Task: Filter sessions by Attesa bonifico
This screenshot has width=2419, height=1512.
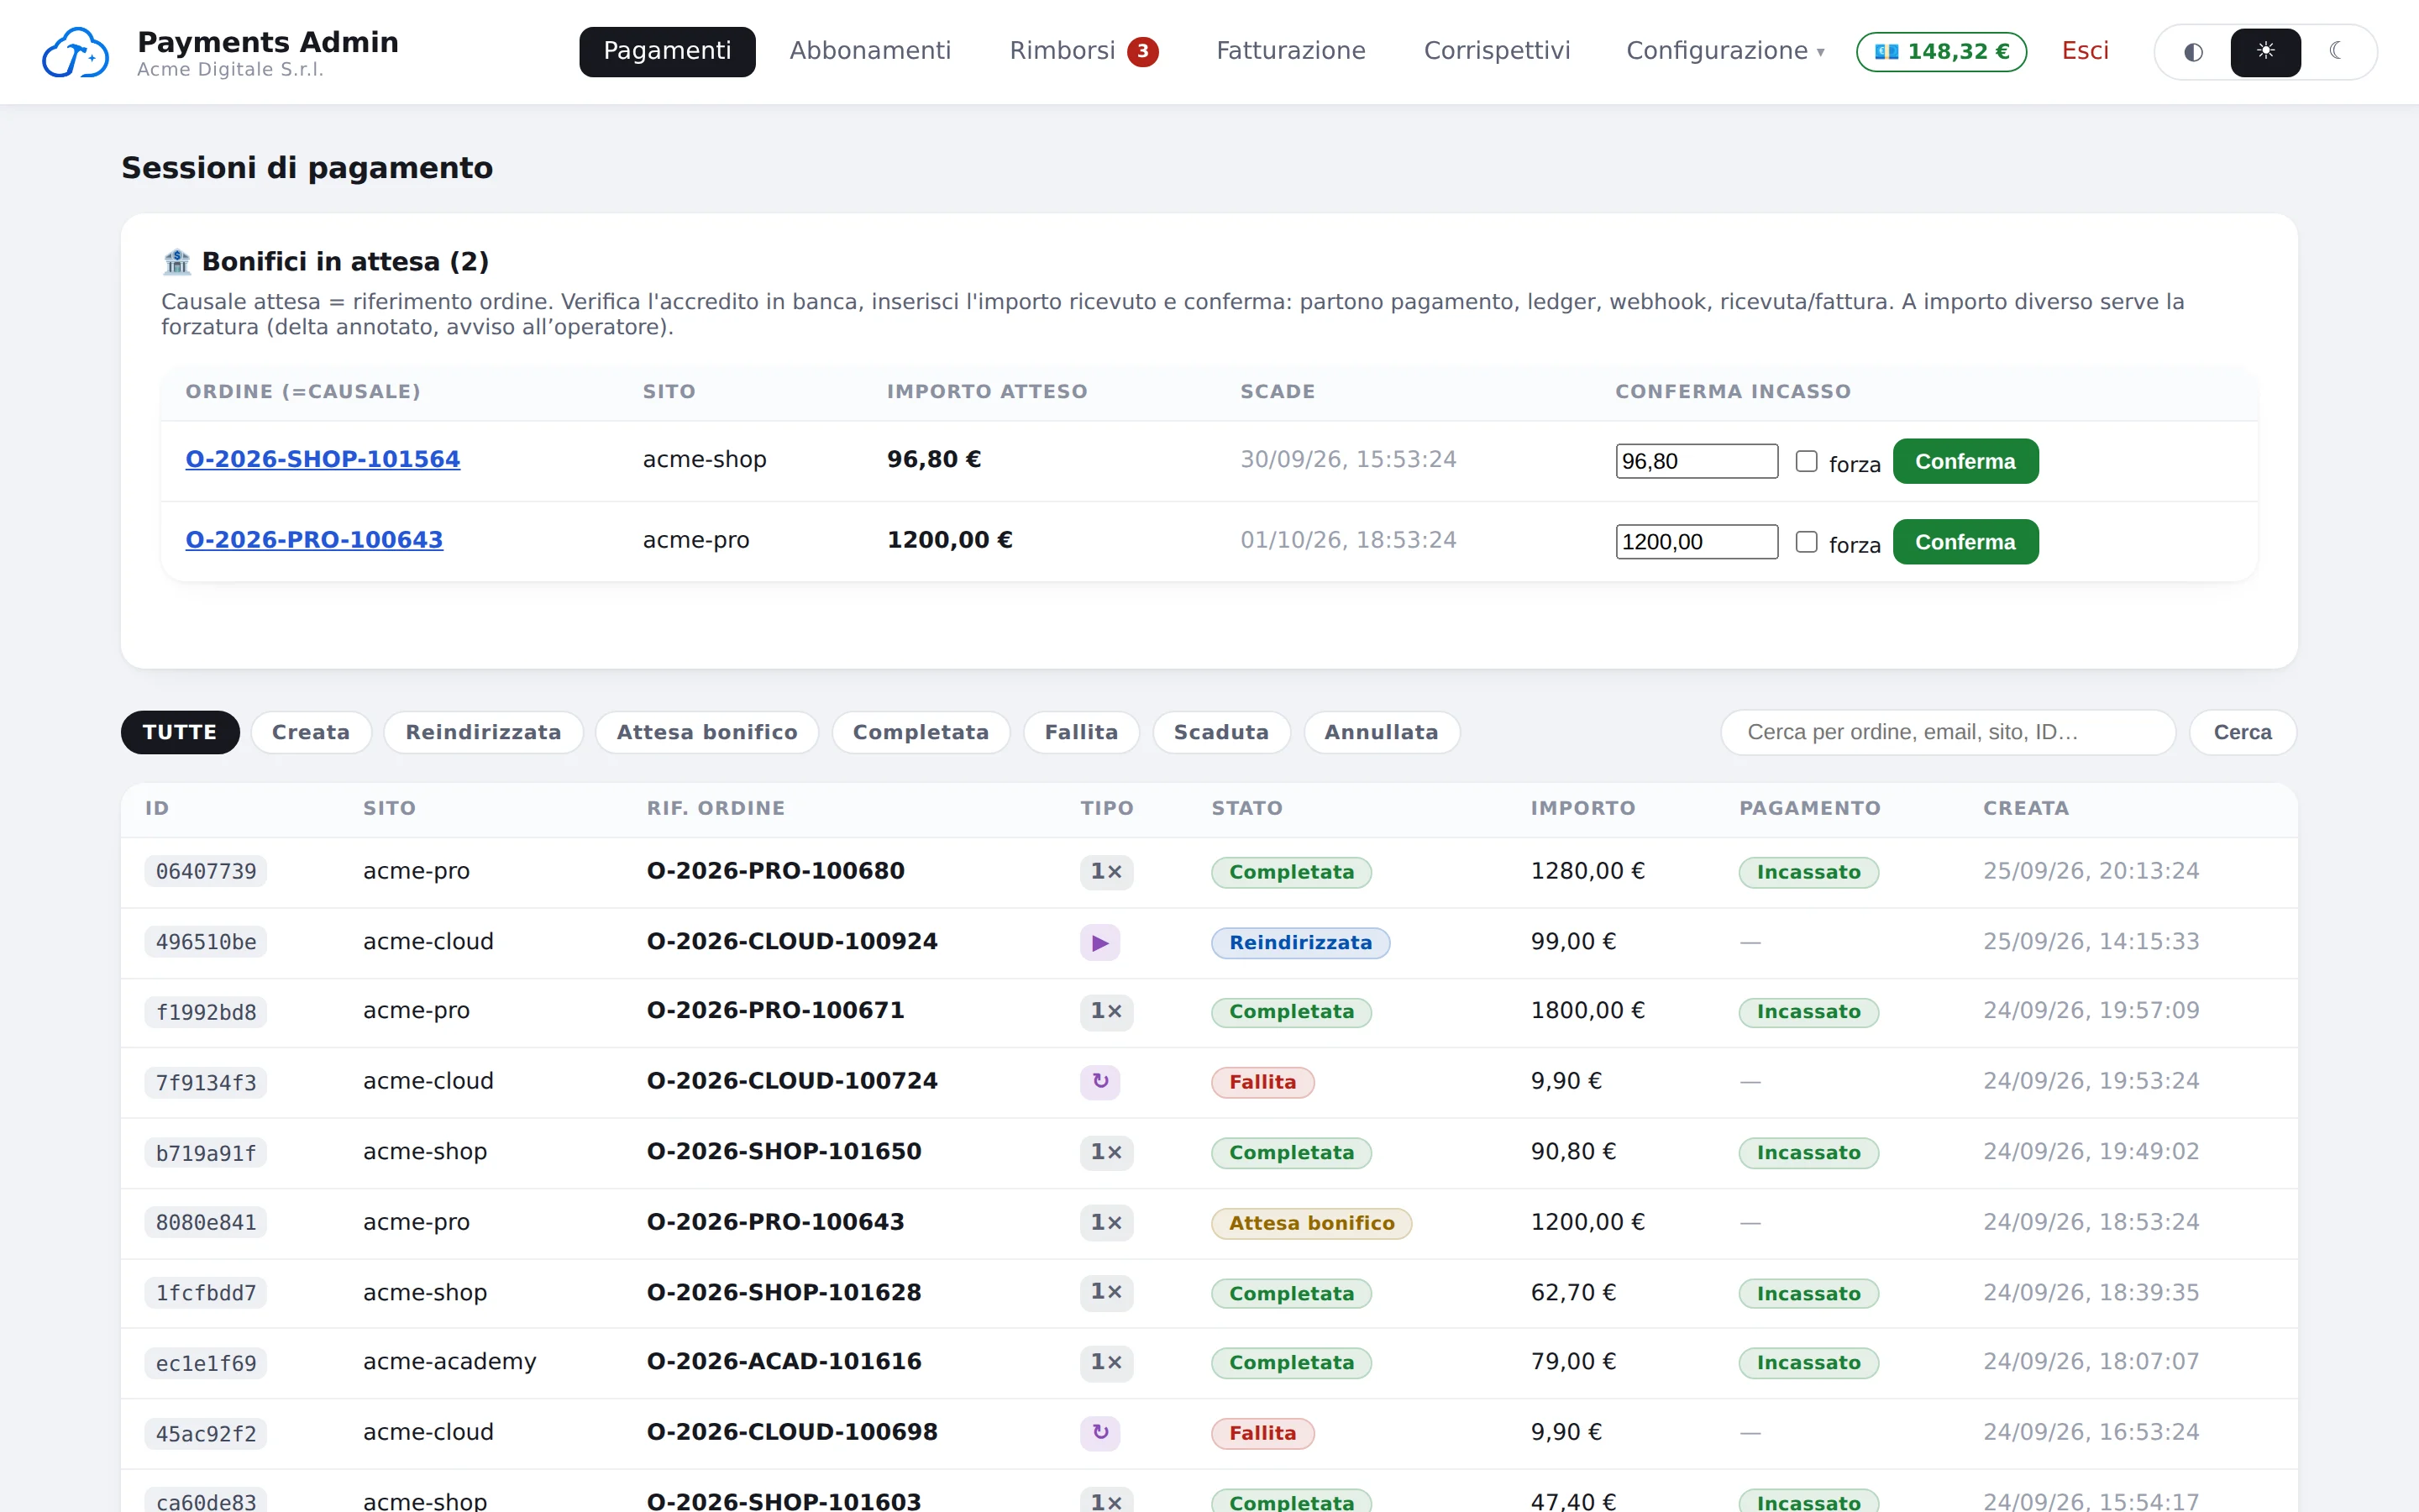Action: (706, 732)
